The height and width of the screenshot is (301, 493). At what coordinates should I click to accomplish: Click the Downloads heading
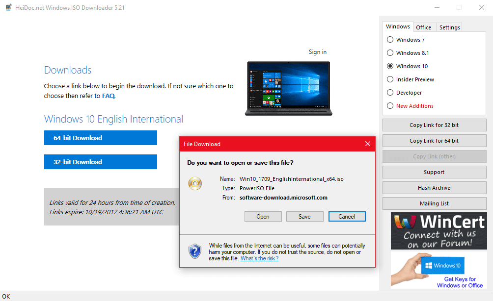click(68, 70)
